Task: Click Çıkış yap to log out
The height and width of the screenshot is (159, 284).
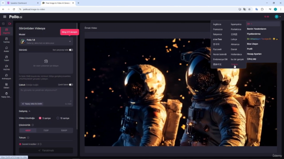Action: (252, 59)
